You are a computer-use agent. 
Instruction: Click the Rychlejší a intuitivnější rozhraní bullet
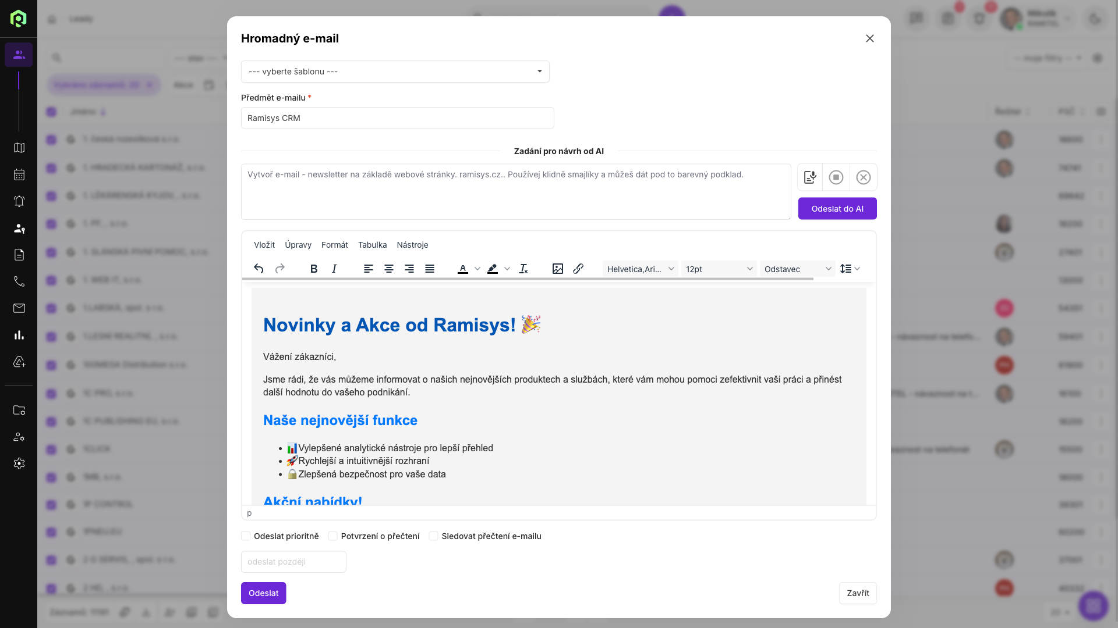click(x=358, y=461)
